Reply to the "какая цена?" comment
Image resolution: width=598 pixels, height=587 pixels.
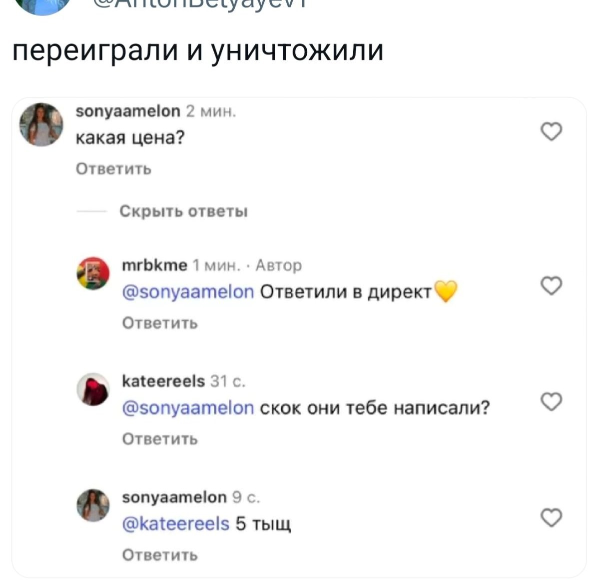pyautogui.click(x=113, y=169)
